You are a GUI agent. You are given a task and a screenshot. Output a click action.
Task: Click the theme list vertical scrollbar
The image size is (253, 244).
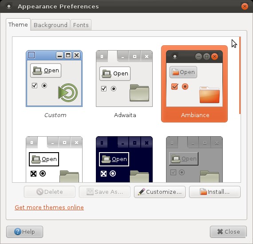tap(240, 75)
